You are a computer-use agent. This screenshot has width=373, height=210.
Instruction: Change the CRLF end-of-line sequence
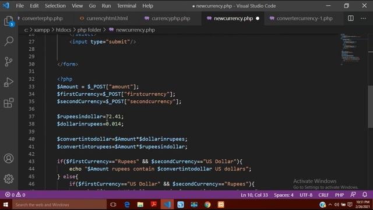coord(323,195)
